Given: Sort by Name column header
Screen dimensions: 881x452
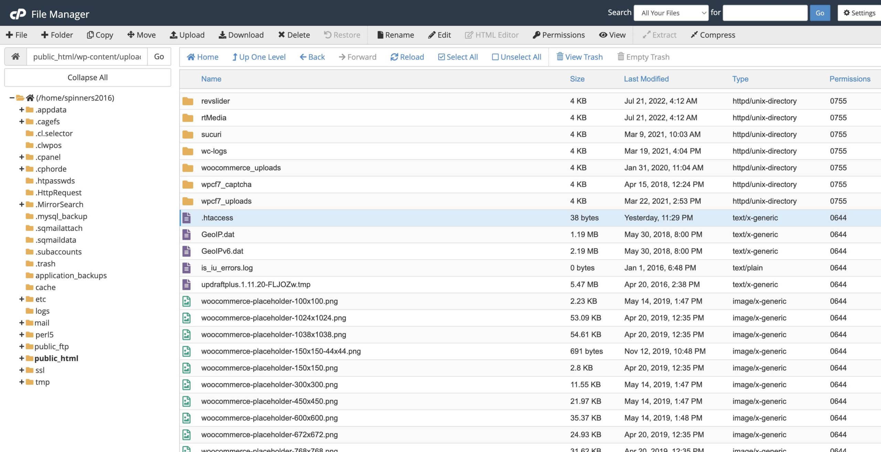Looking at the screenshot, I should coord(211,79).
